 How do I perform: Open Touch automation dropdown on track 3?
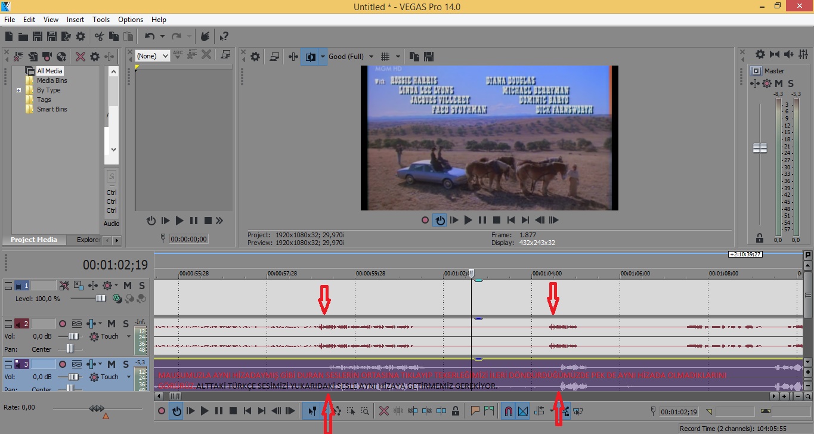coord(129,377)
